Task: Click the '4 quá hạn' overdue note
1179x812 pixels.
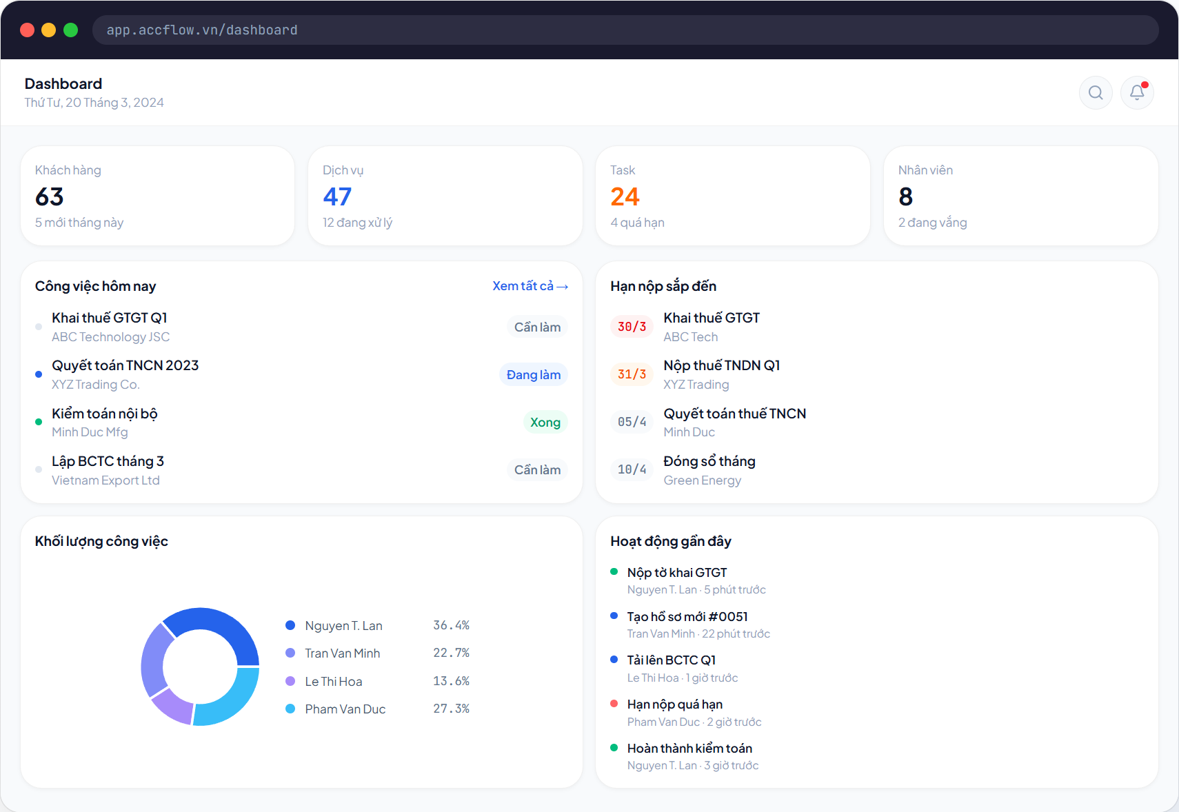Action: click(637, 223)
